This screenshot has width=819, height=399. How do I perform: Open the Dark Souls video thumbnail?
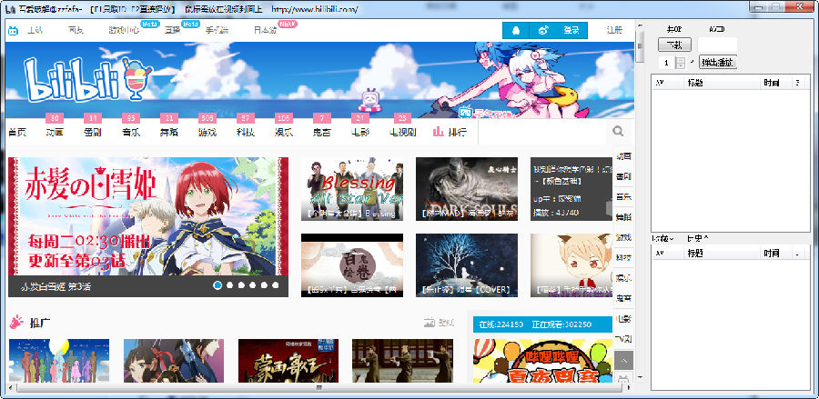tap(467, 189)
